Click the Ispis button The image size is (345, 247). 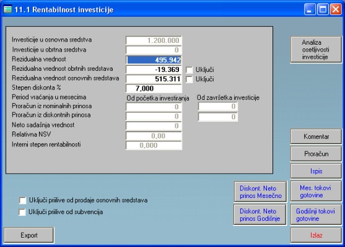click(316, 171)
